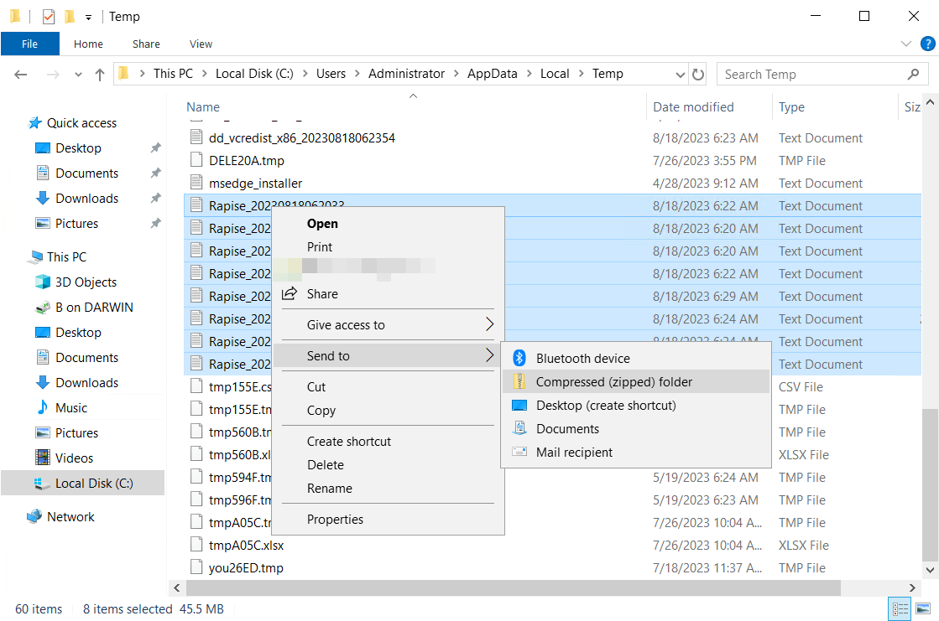Screen dimensions: 939x621
Task: Open Network in navigation pane
Action: coord(70,516)
